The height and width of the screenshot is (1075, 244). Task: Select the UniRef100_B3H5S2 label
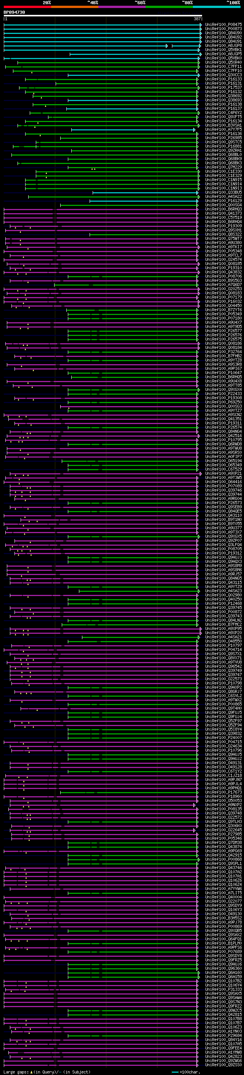pyautogui.click(x=223, y=918)
